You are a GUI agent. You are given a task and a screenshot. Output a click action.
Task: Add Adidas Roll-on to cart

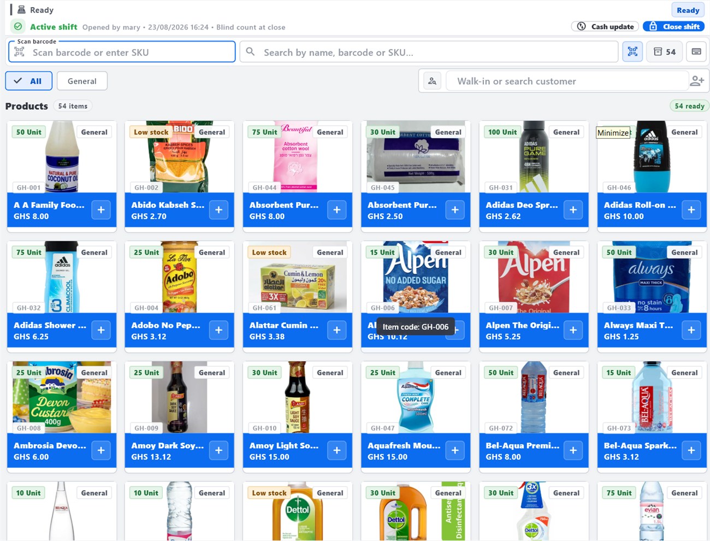click(x=691, y=210)
